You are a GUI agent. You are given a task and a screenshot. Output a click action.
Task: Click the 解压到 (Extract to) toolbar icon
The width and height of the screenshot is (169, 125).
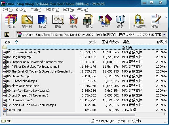coord(27,21)
